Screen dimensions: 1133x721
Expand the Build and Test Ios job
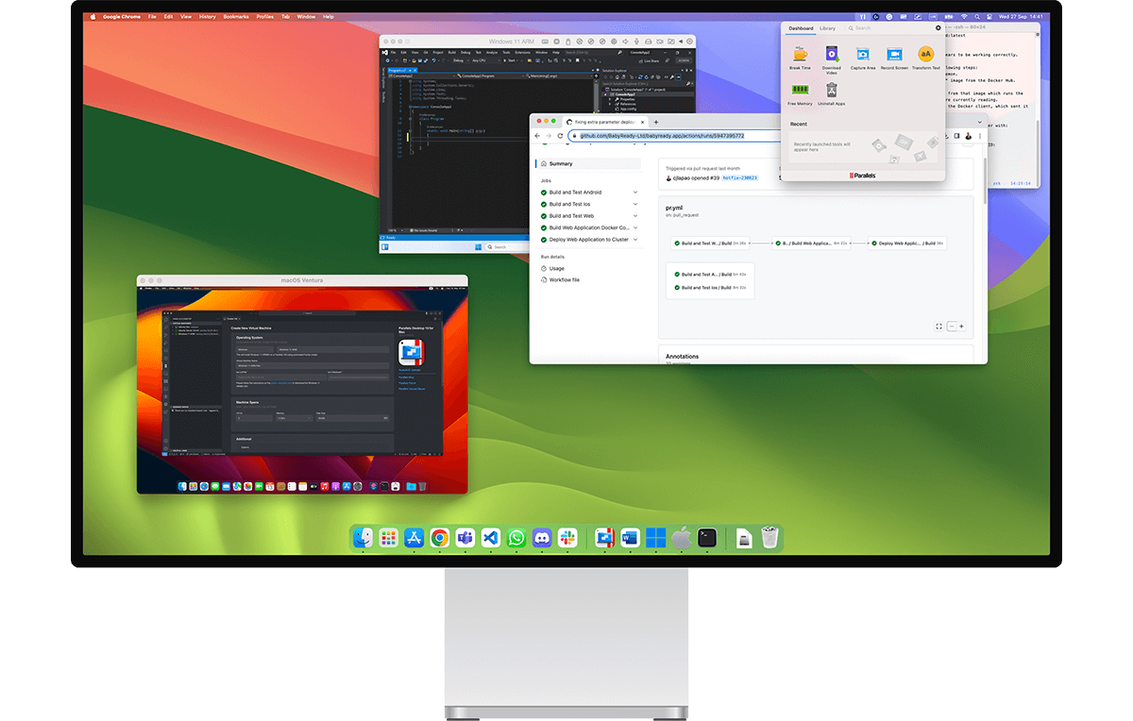635,204
